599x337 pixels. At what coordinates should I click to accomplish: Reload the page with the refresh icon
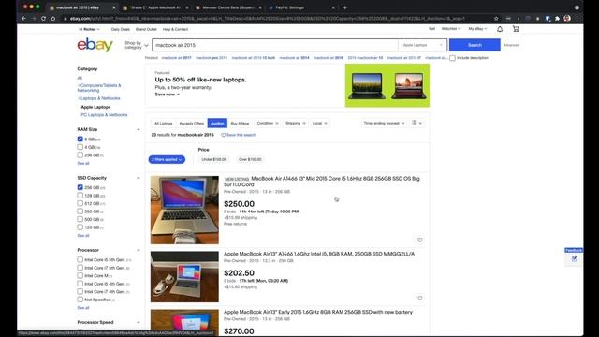[43, 19]
